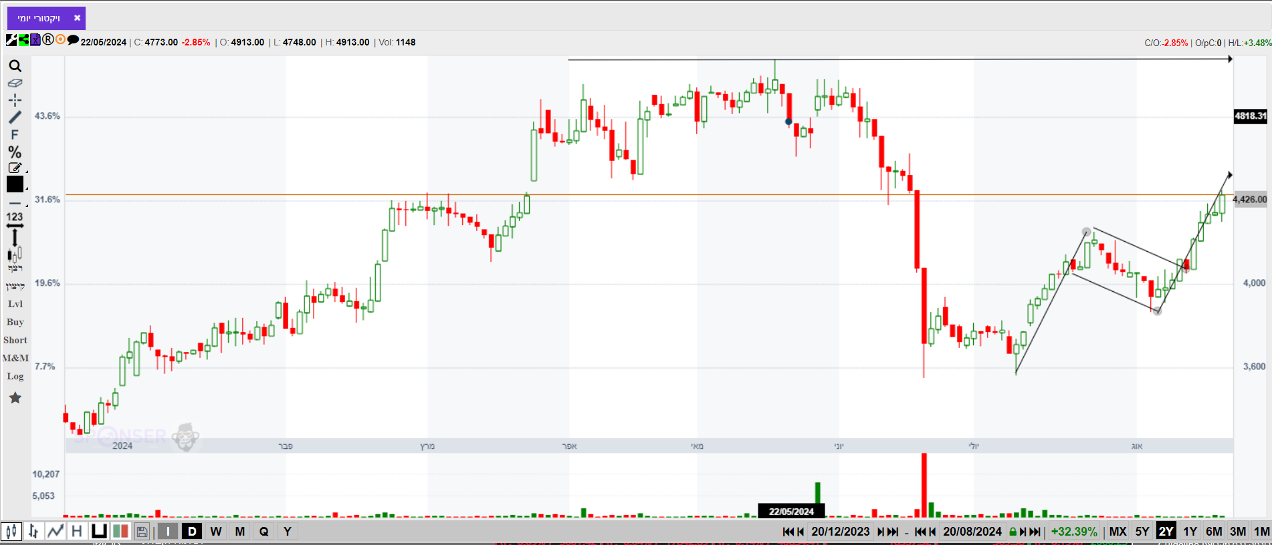Select the 1Y time range
Image resolution: width=1272 pixels, height=545 pixels.
pyautogui.click(x=1190, y=532)
